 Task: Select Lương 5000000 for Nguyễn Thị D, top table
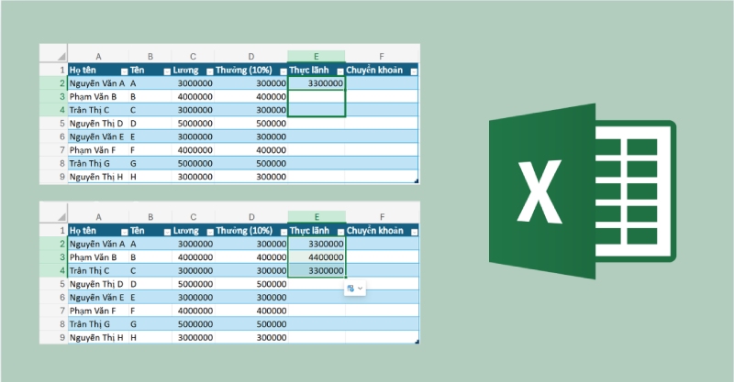193,124
